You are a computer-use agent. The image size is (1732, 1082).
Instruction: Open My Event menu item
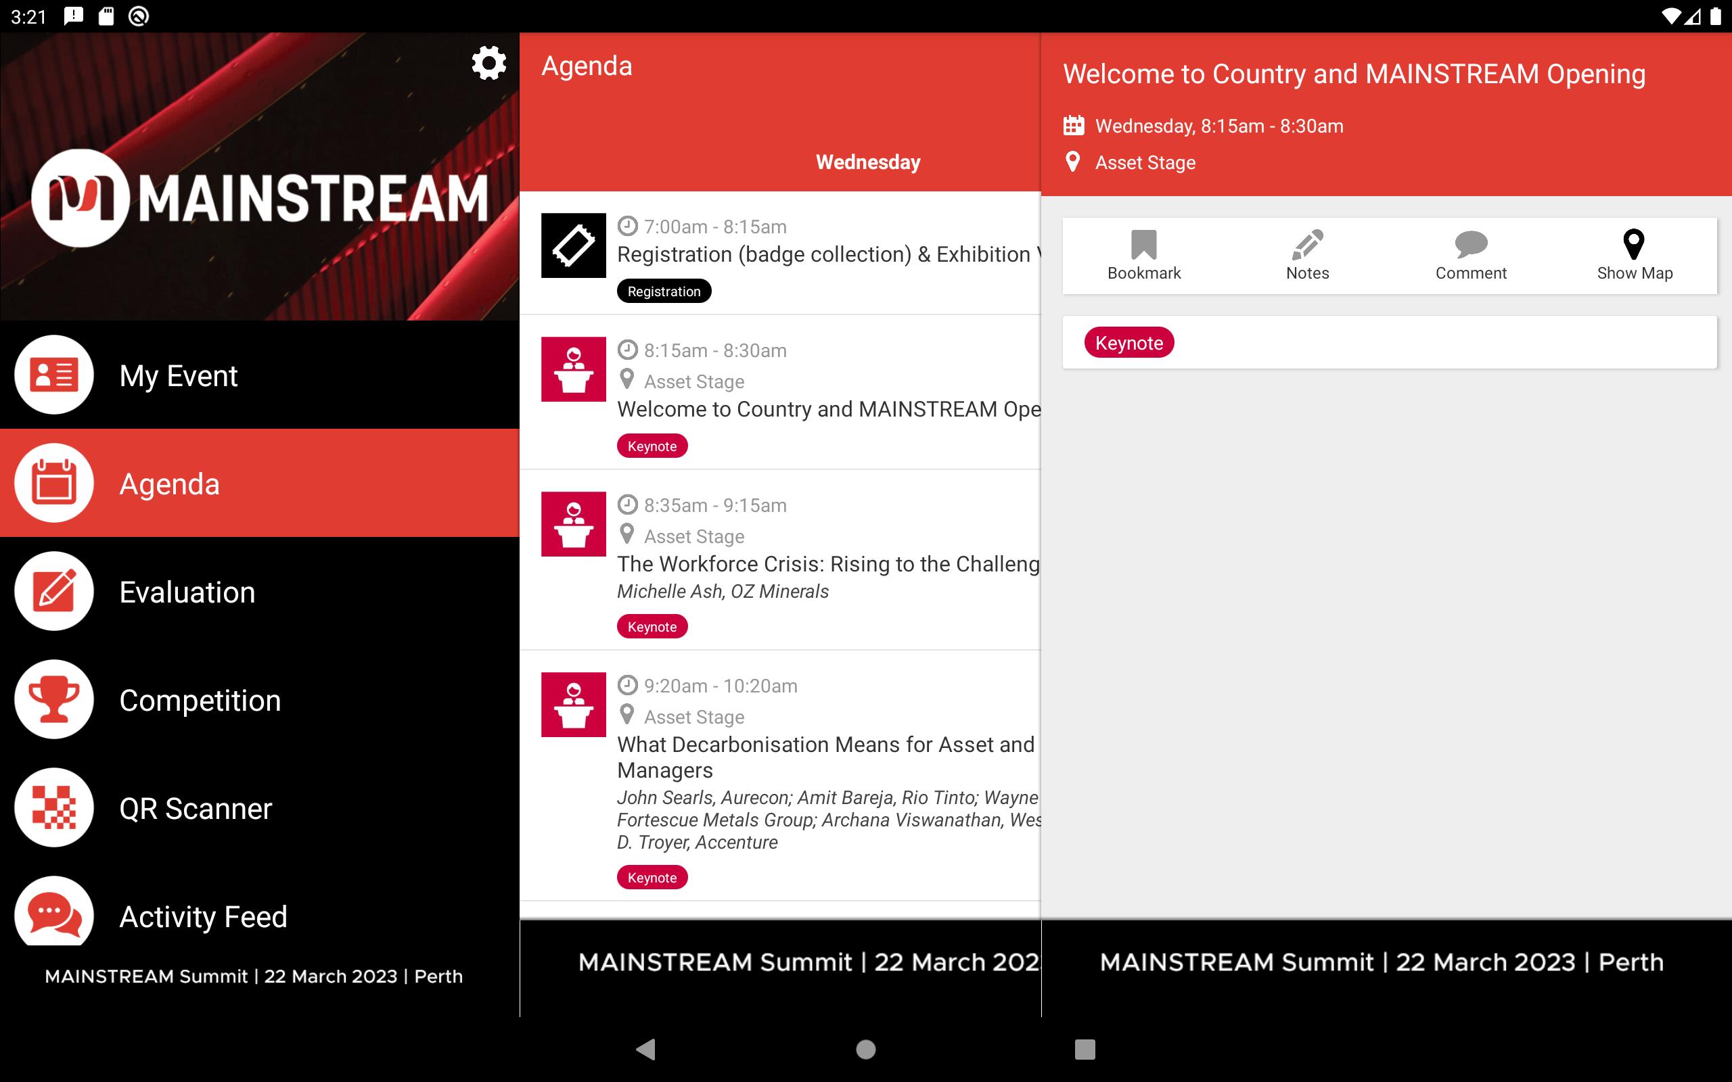[260, 375]
